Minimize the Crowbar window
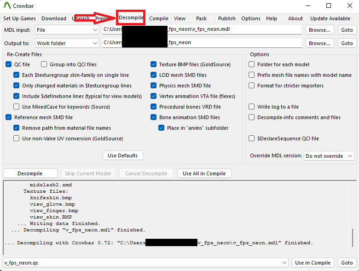Image resolution: width=359 pixels, height=271 pixels. click(308, 6)
